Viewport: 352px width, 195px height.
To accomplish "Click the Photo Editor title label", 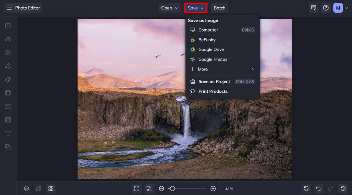I will click(x=27, y=8).
